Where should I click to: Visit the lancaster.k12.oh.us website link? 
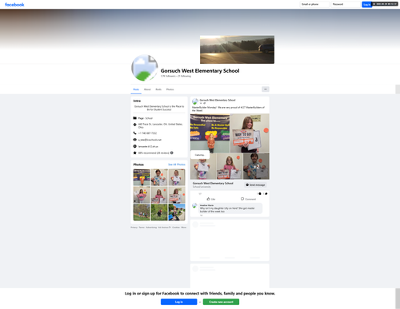point(148,146)
